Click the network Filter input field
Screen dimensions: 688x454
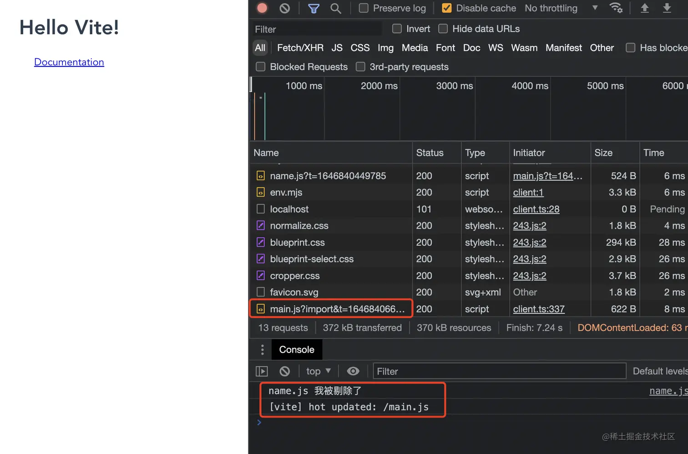(317, 29)
